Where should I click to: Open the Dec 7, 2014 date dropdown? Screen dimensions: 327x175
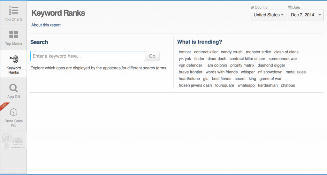coord(306,15)
